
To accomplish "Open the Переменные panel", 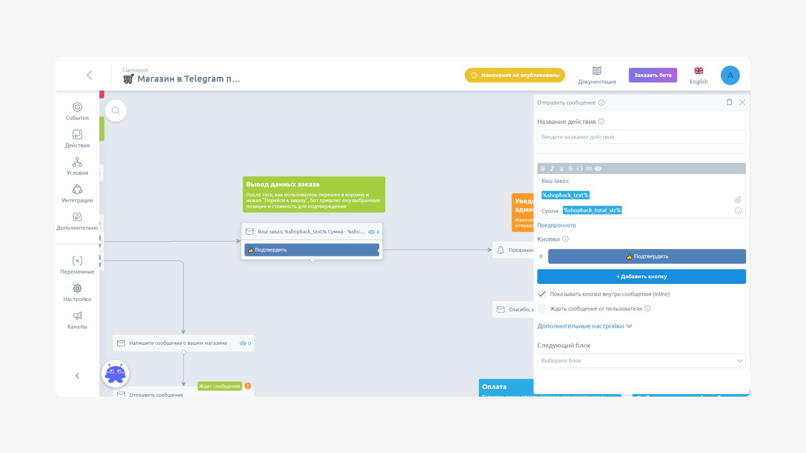I will [77, 265].
